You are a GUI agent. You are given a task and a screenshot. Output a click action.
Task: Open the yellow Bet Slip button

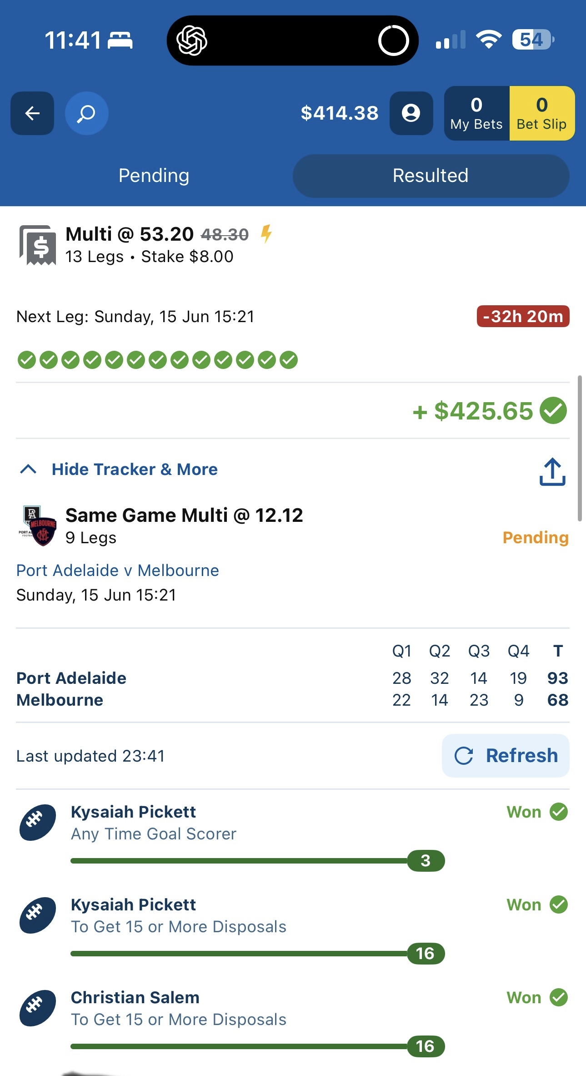[542, 113]
